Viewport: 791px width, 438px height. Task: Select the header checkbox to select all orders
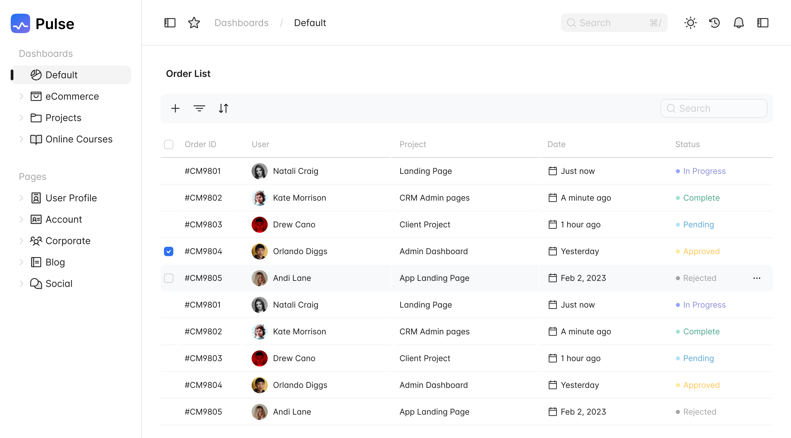coord(169,144)
